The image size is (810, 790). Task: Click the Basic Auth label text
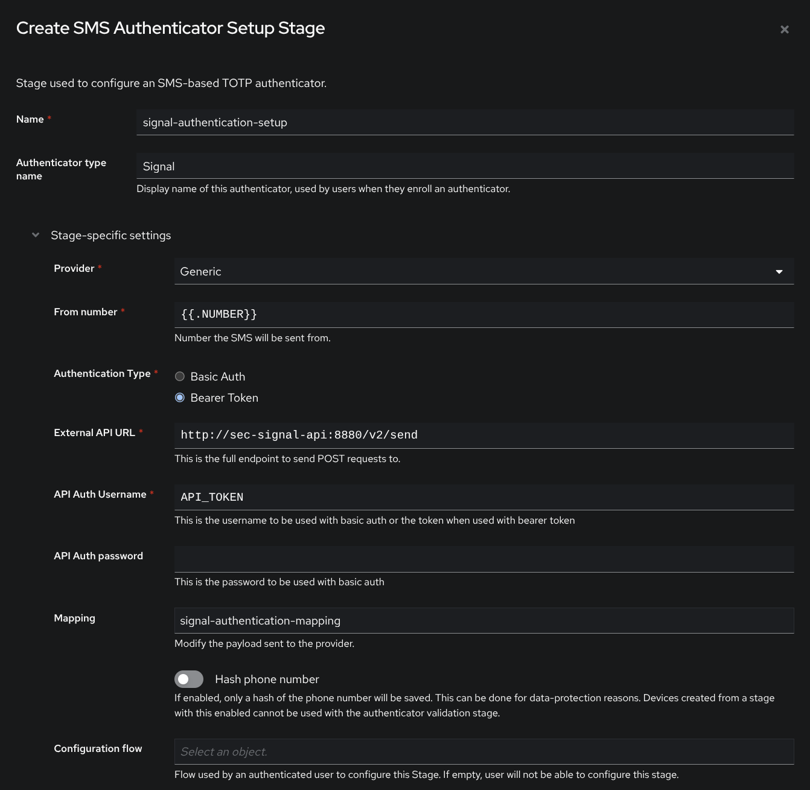coord(218,376)
